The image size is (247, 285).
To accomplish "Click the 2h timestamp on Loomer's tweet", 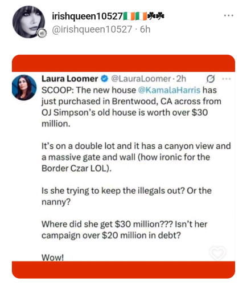I will pos(181,79).
